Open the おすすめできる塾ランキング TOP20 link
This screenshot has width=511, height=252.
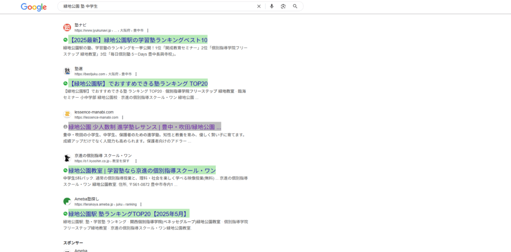point(138,84)
